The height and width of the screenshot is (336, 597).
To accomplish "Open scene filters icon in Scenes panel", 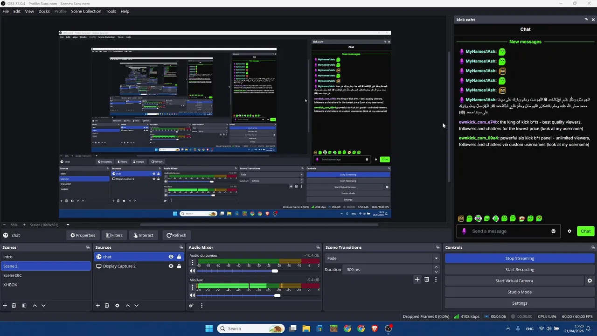I will coord(24,306).
